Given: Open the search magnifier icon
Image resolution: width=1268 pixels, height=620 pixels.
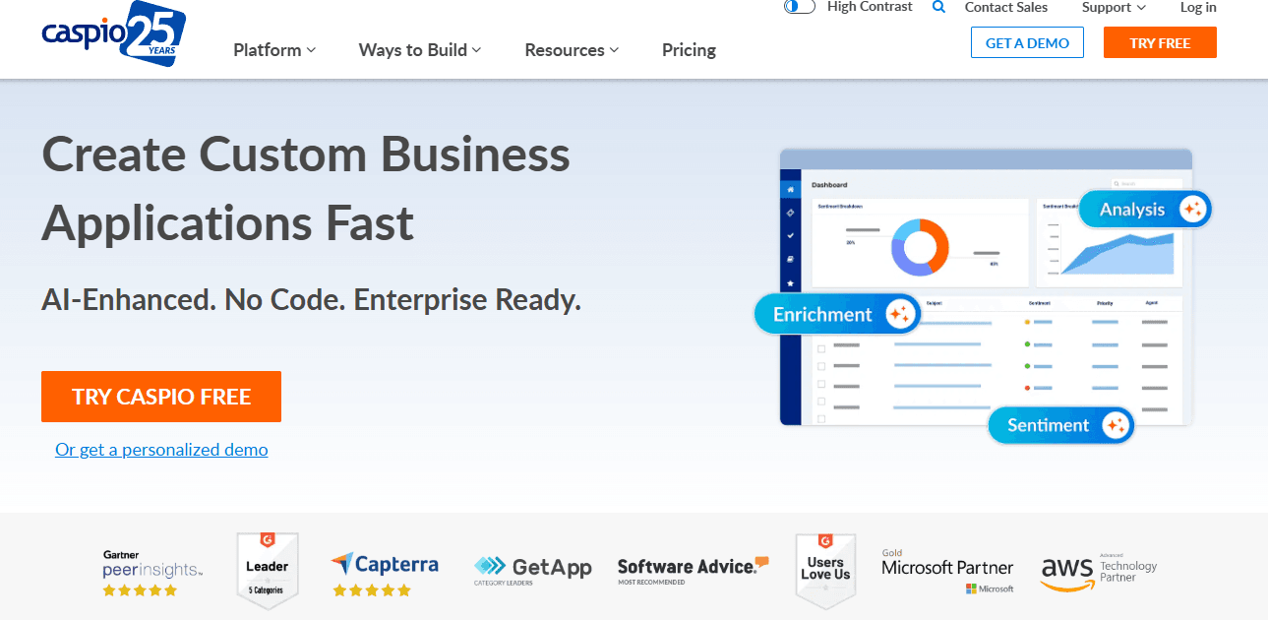Looking at the screenshot, I should pyautogui.click(x=938, y=7).
